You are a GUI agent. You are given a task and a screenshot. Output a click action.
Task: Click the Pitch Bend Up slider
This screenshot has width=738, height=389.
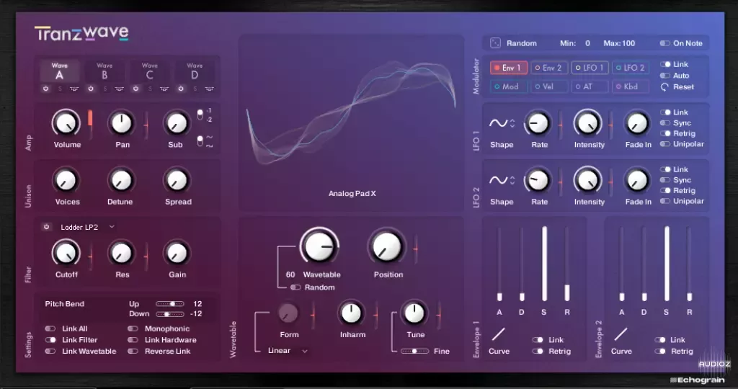(170, 304)
